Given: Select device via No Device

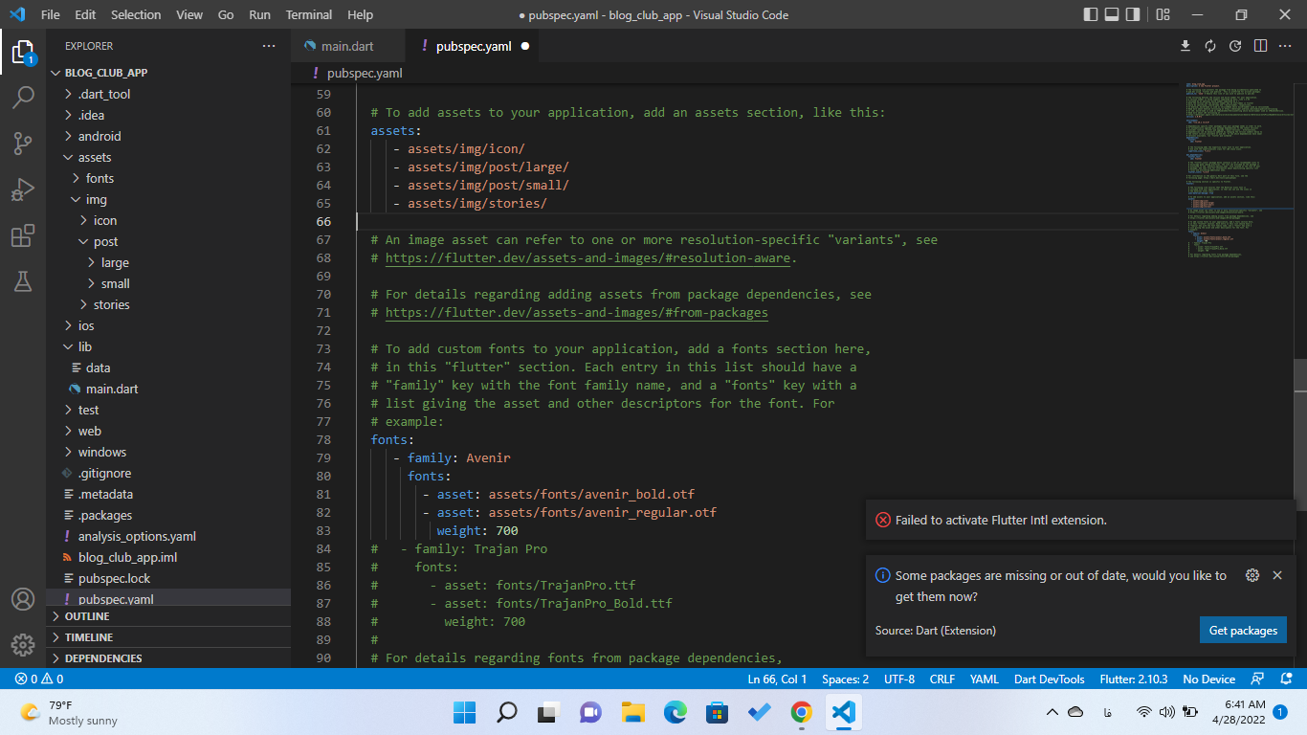Looking at the screenshot, I should [x=1209, y=679].
